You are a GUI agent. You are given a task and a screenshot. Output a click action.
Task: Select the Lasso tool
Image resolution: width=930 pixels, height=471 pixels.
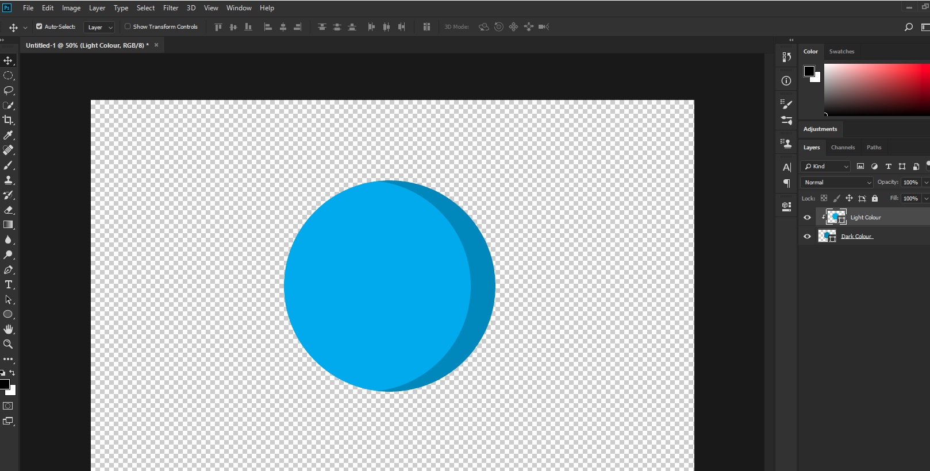click(8, 90)
